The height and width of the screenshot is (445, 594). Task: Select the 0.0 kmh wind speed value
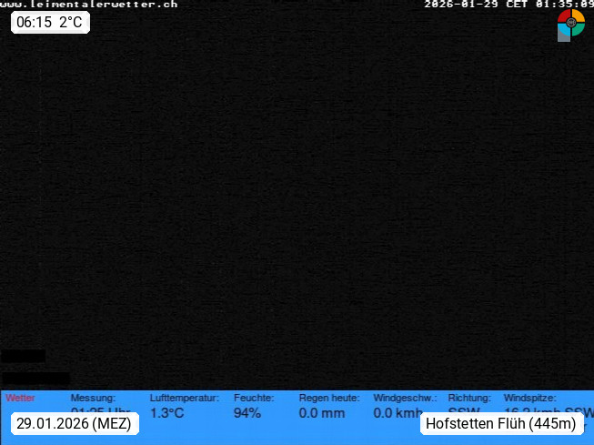click(398, 413)
